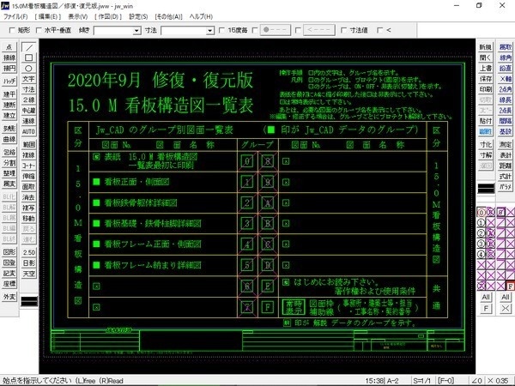Click the ×0.35 zoom factor in status bar
This screenshot has height=386, width=515.
498,381
